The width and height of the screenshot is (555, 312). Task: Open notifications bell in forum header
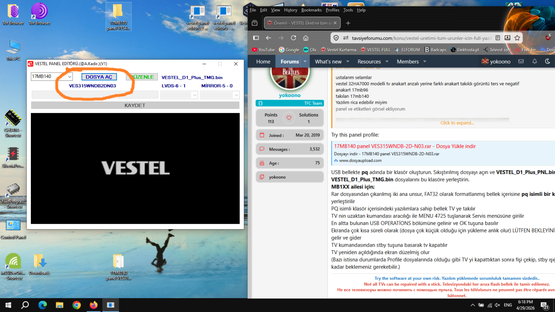(534, 61)
